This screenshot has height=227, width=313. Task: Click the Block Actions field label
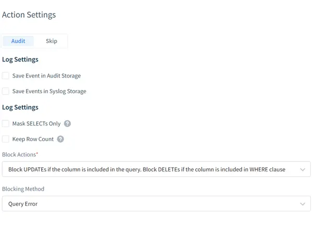tap(20, 155)
